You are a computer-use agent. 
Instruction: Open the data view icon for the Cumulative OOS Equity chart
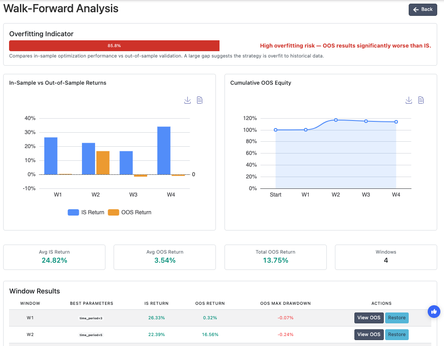(x=421, y=101)
